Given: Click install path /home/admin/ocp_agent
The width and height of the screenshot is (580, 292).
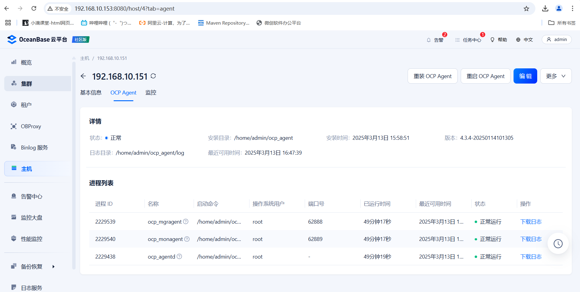Looking at the screenshot, I should coord(263,138).
